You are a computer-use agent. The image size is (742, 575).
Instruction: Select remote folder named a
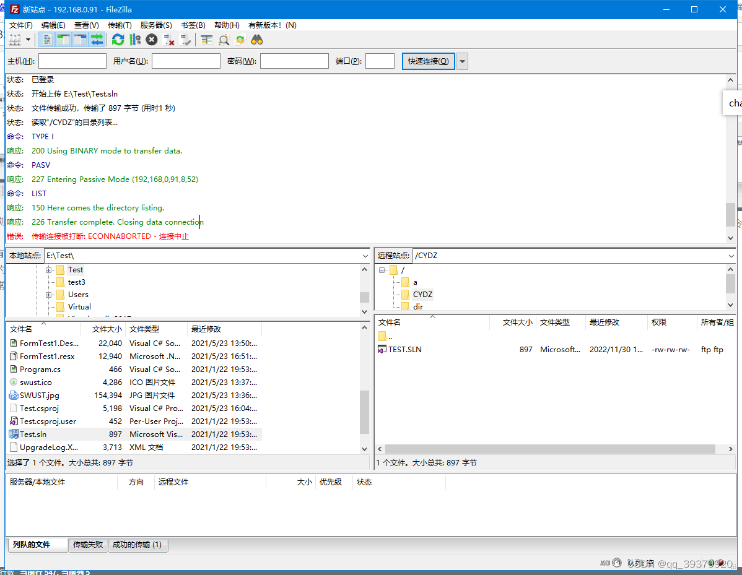tap(415, 282)
